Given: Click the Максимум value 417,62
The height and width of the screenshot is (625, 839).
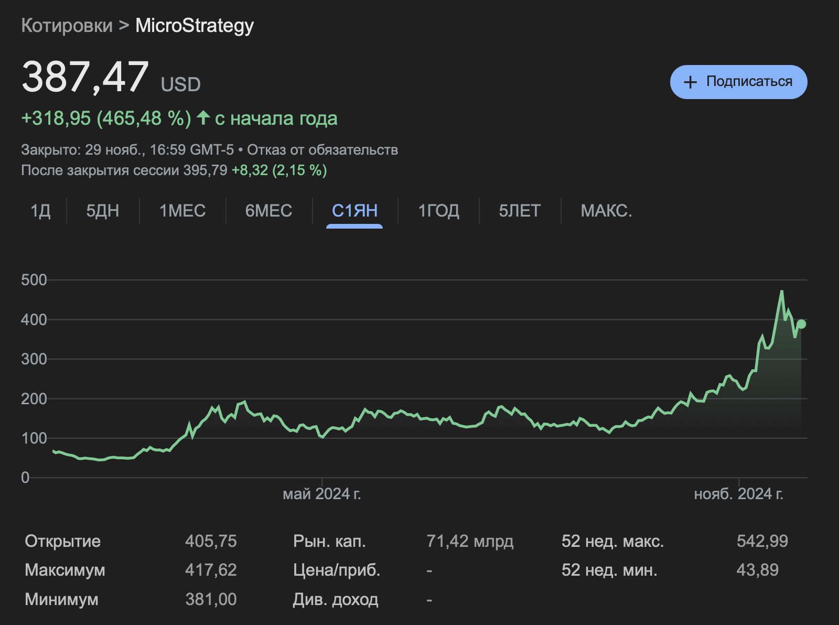Looking at the screenshot, I should 211,570.
